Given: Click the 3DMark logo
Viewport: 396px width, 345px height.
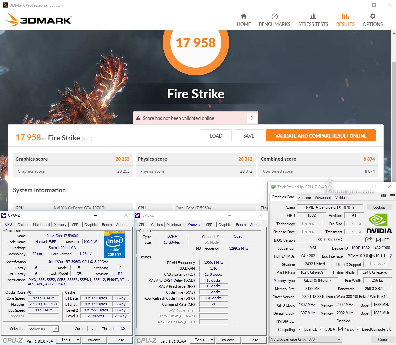Looking at the screenshot, I should point(39,20).
